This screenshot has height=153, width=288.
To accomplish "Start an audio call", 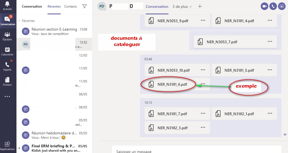I will coord(273,6).
